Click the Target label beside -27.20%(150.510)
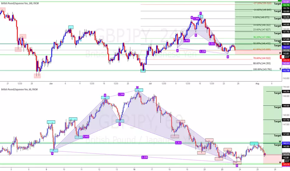 (278, 4)
